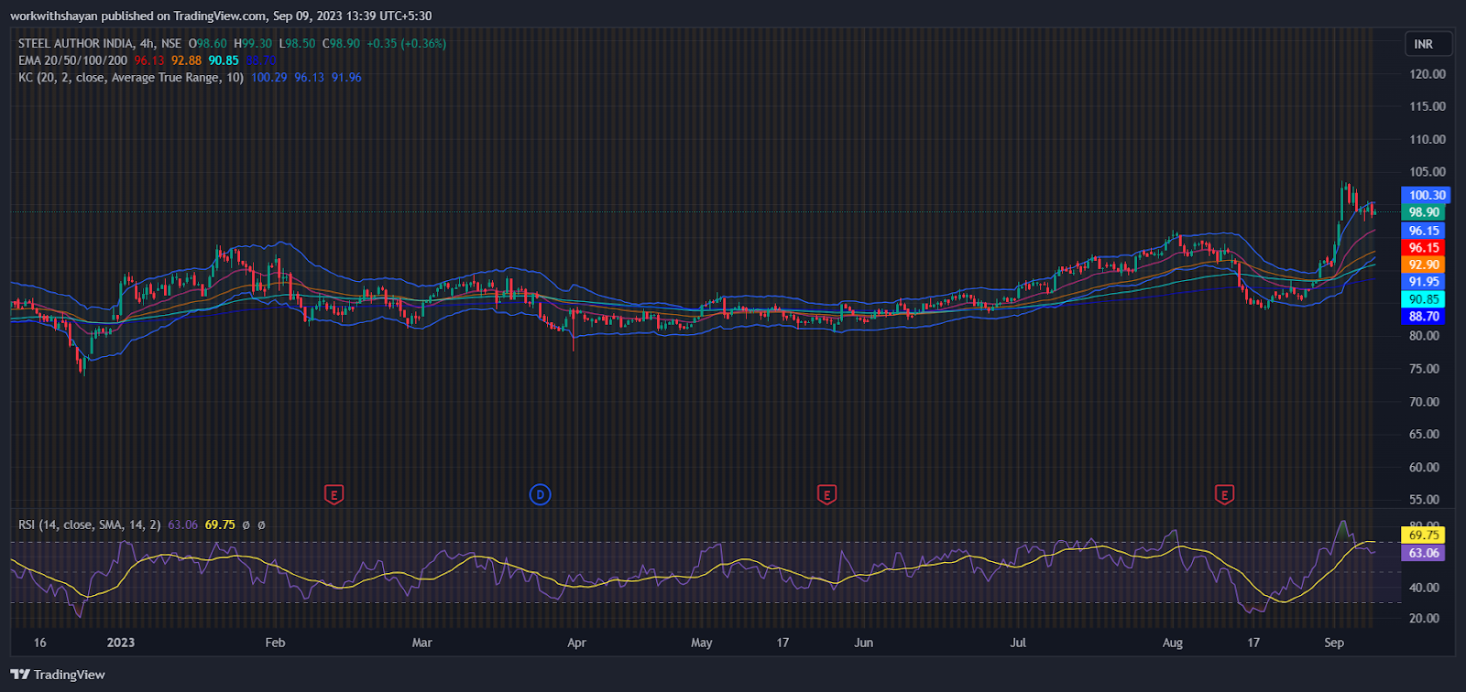Click the publisher header mentioning TradingView.com

pyautogui.click(x=221, y=16)
